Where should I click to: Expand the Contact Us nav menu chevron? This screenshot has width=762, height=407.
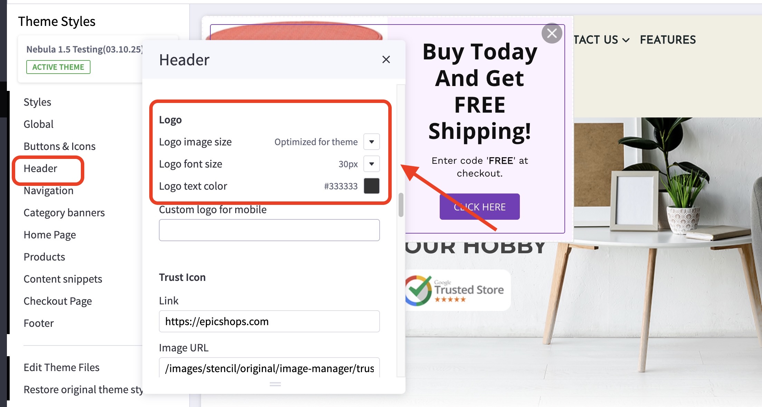pos(626,40)
